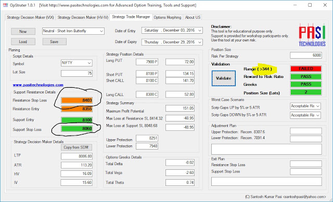Click the Short PUT strike field 8100 P
Screen dimensions: 333x202
(147, 74)
